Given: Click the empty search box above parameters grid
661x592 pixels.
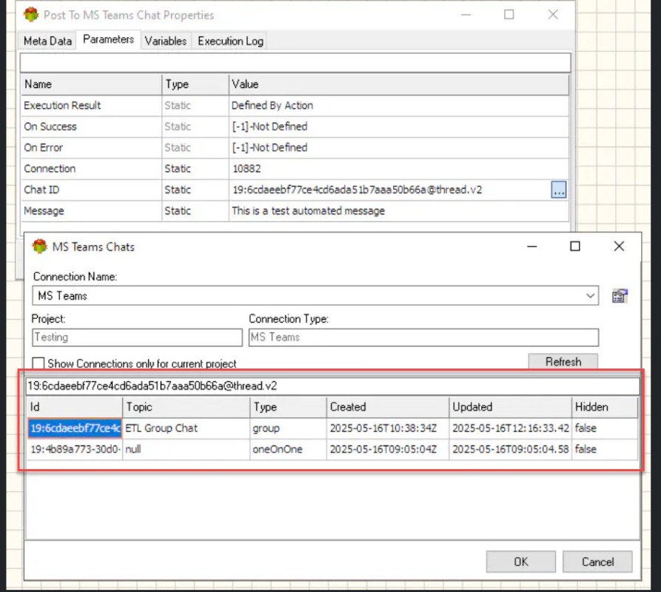Looking at the screenshot, I should [x=295, y=63].
